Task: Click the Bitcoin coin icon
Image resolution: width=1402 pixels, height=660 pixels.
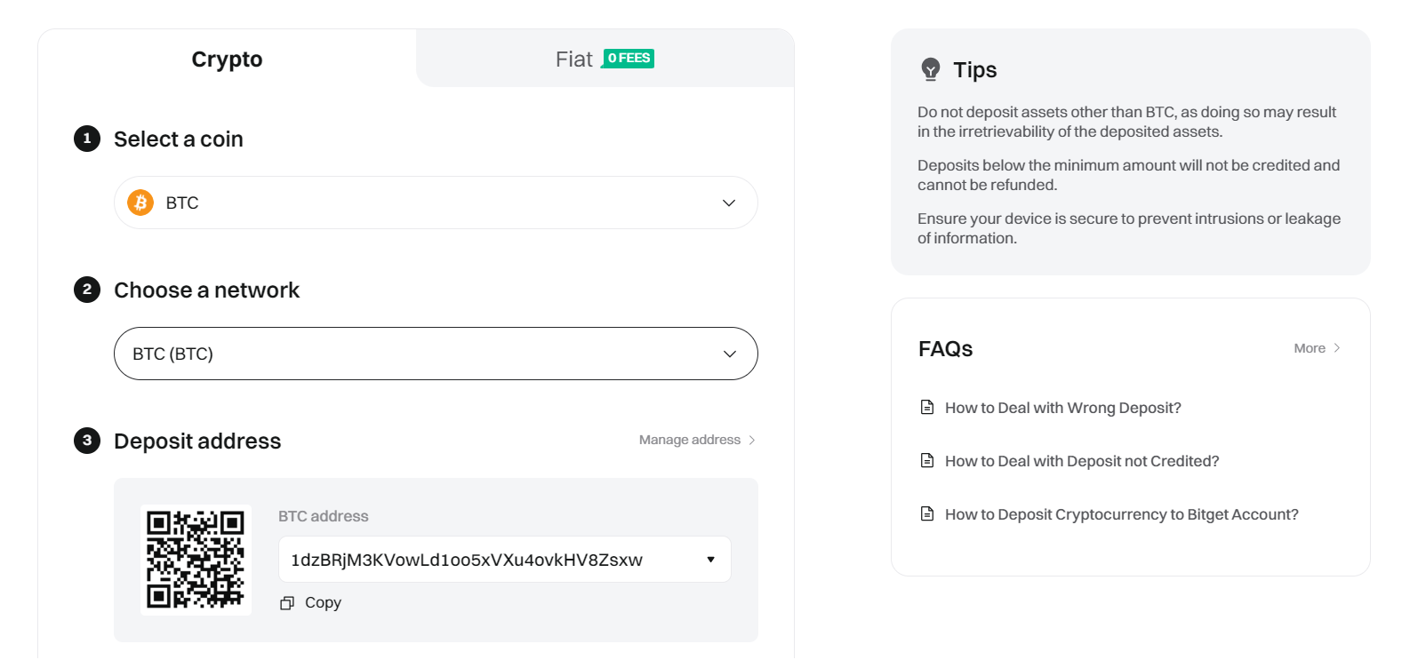Action: pyautogui.click(x=140, y=203)
